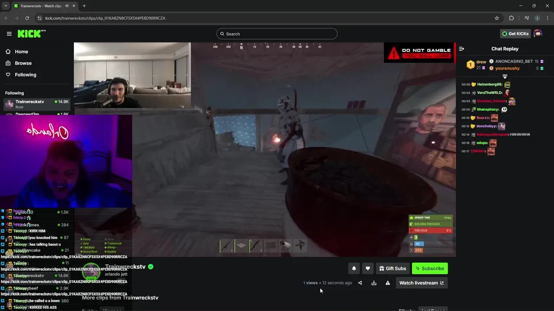Mute the tab via speaker icon
Viewport: 554px width, 311px height.
coord(67,6)
